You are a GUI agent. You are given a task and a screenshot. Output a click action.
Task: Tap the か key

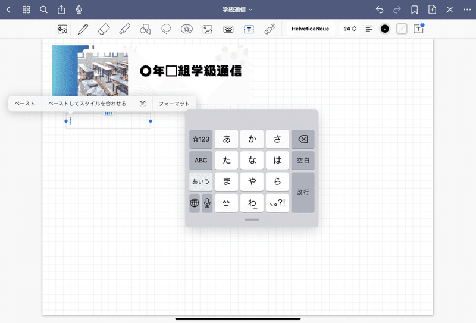[x=252, y=139]
